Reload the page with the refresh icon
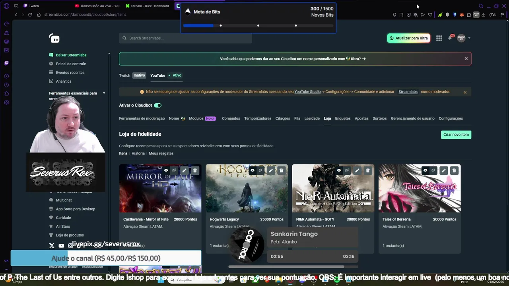Viewport: 509px width, 286px height. point(30,15)
